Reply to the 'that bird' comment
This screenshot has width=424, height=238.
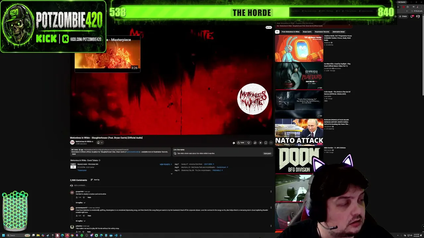[89, 197]
